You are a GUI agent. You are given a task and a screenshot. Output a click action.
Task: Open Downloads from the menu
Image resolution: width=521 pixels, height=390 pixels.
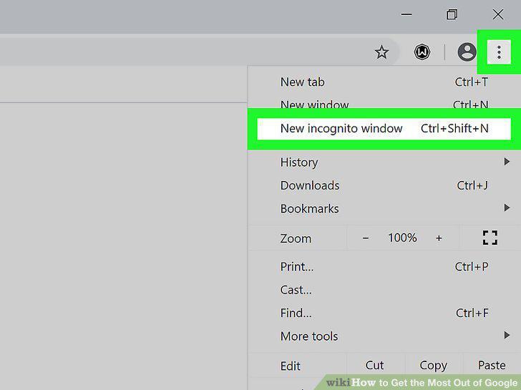384,185
